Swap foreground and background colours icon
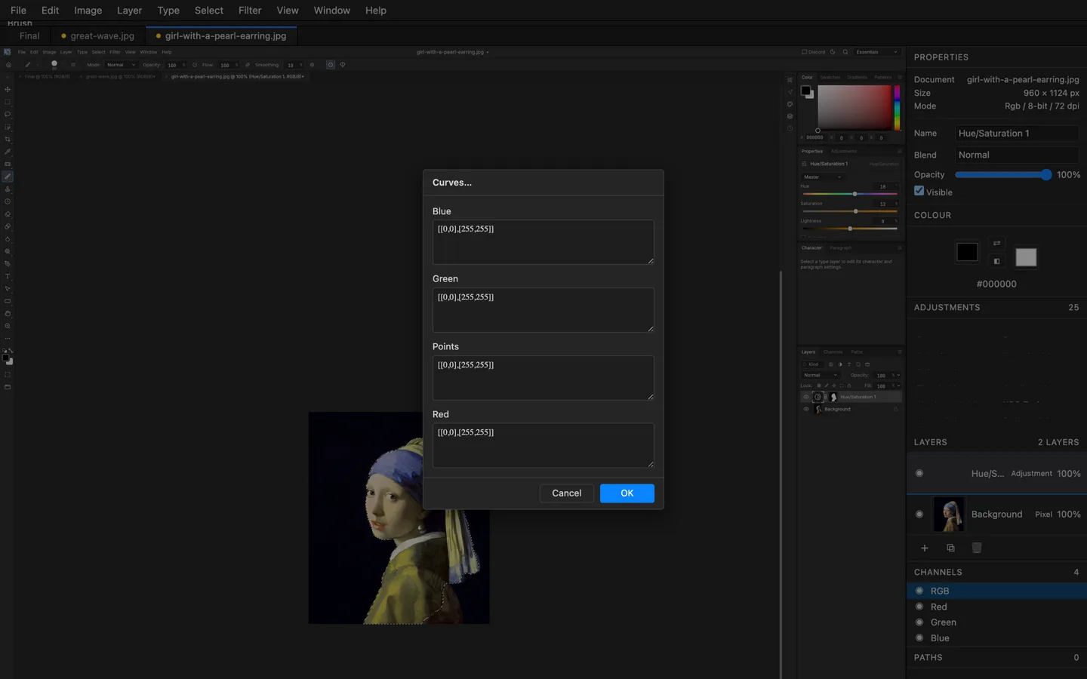Screen dimensions: 1087x679 pyautogui.click(x=996, y=243)
